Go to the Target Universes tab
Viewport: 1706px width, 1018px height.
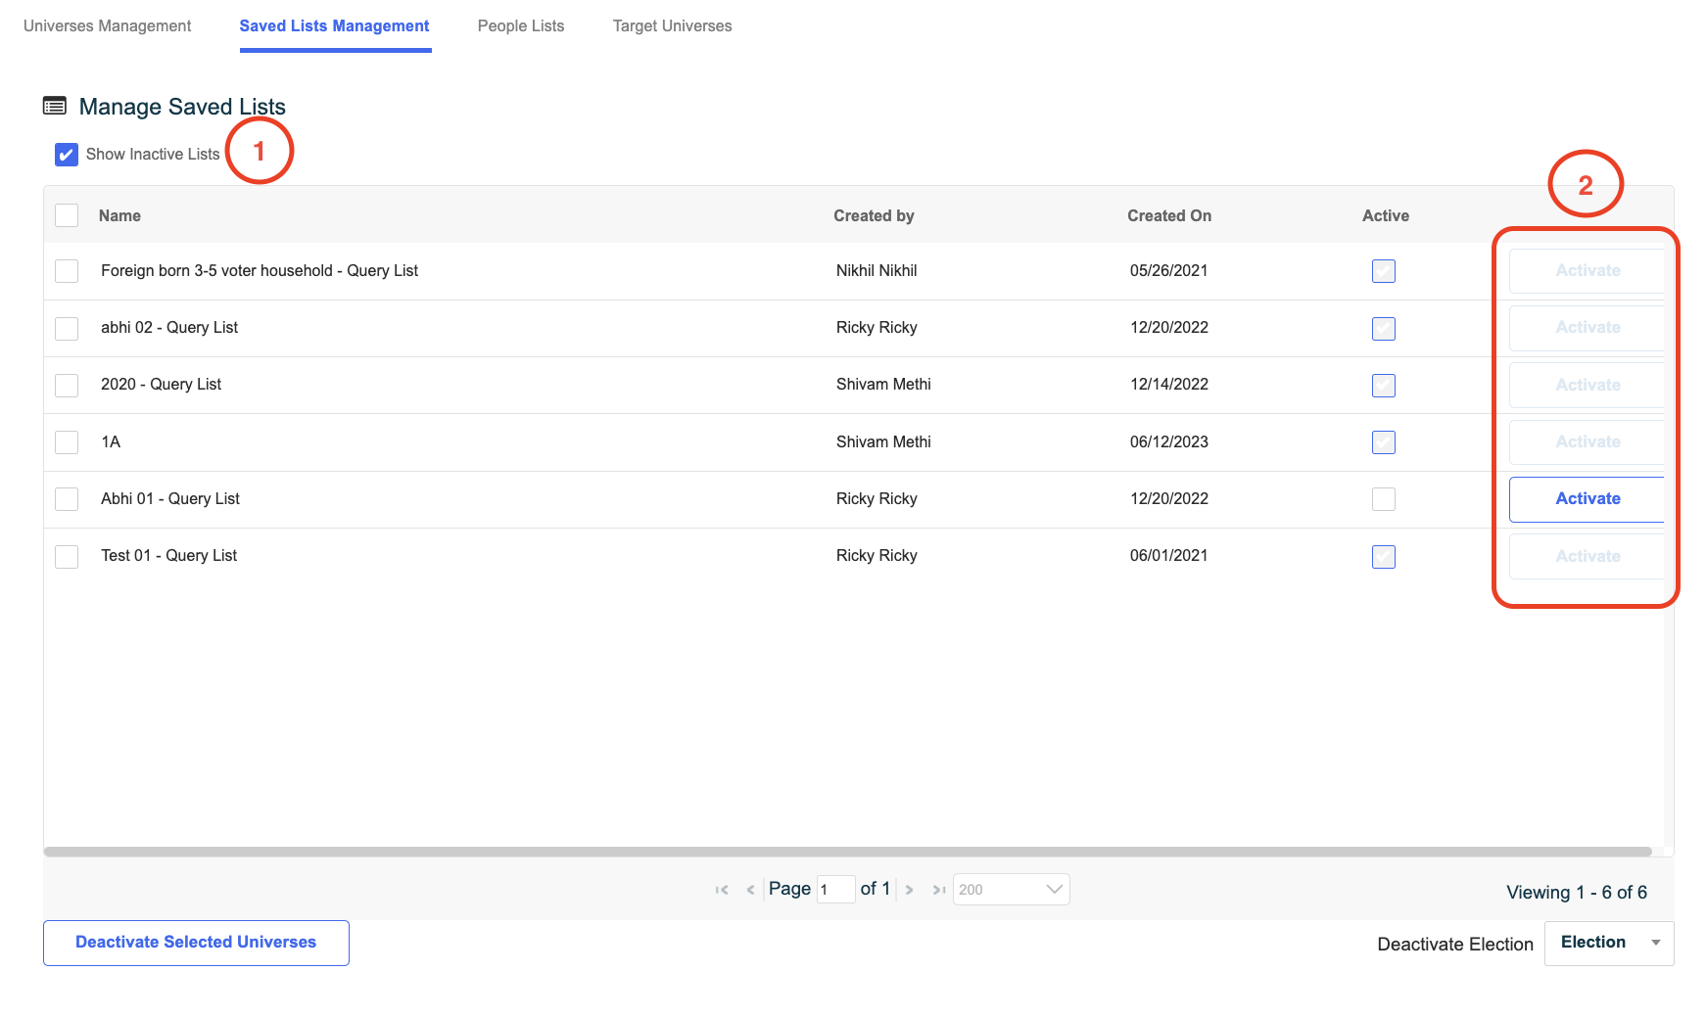pos(673,26)
